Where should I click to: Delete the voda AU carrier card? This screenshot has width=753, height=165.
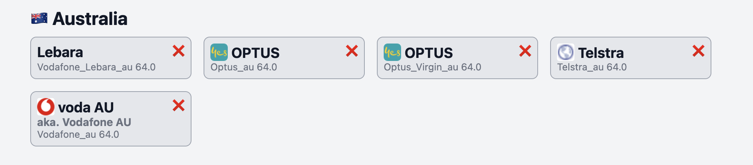click(179, 105)
